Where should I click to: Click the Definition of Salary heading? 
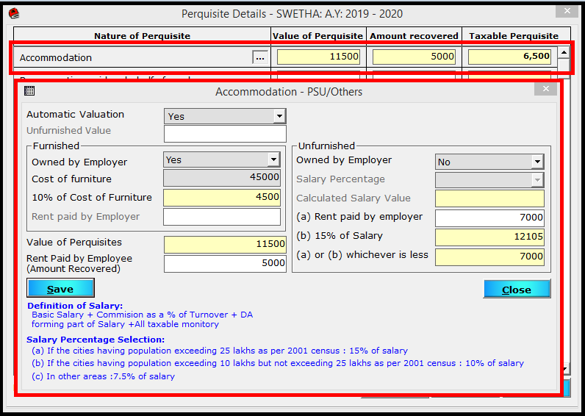(75, 306)
